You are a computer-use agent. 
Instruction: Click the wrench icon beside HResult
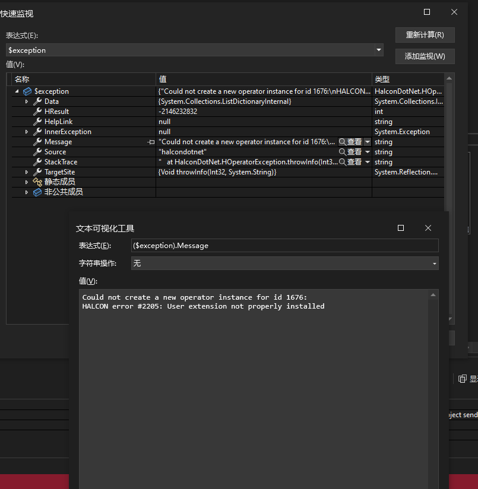(x=37, y=112)
